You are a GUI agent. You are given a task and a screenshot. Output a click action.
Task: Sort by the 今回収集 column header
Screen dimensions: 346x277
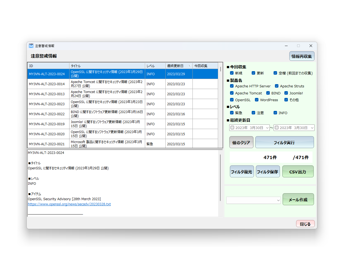(205, 66)
